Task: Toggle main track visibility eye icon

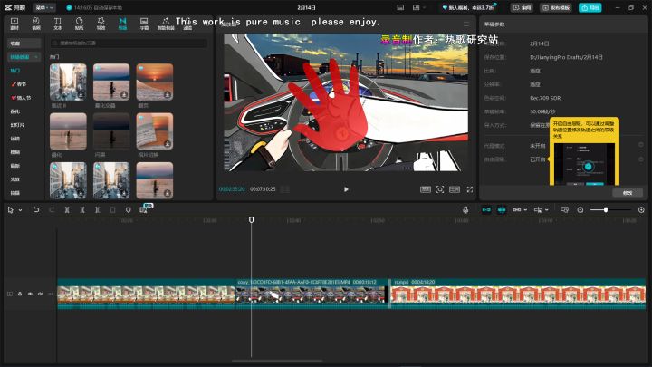Action: click(30, 294)
